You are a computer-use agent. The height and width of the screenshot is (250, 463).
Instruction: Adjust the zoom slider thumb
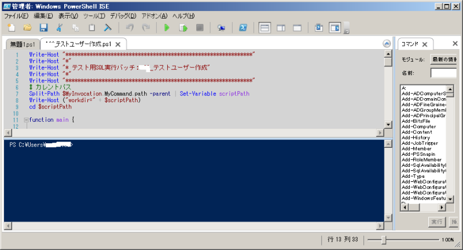pos(384,240)
